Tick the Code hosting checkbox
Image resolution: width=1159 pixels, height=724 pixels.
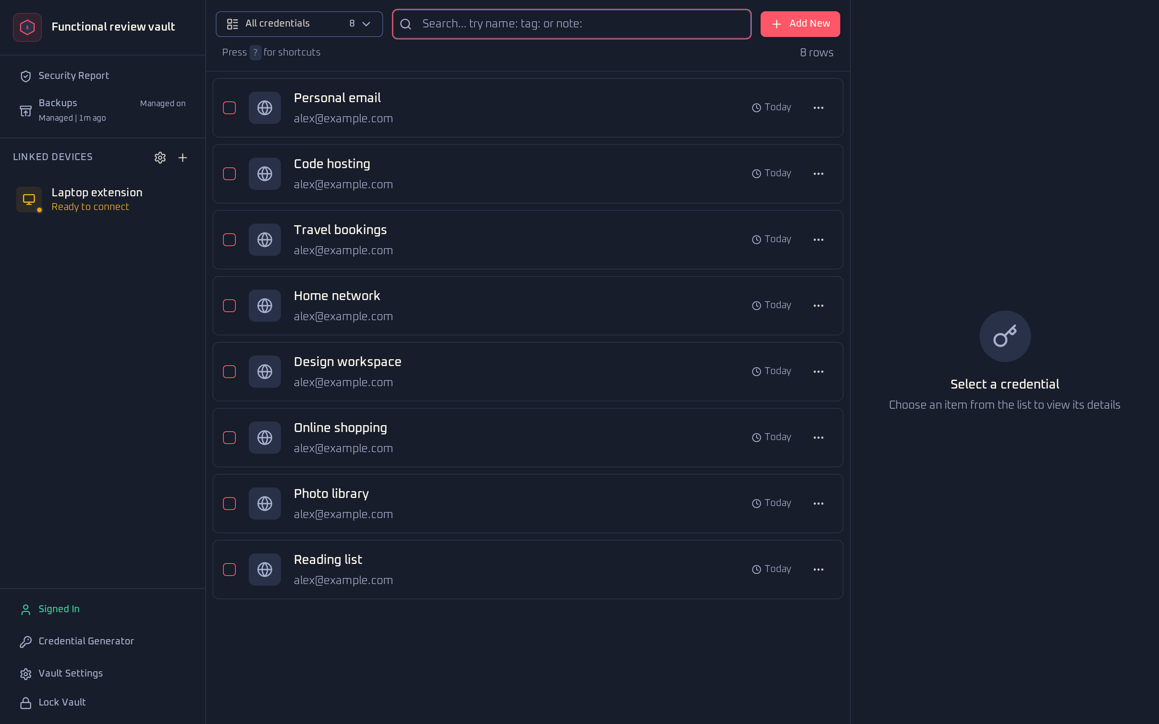click(x=229, y=174)
